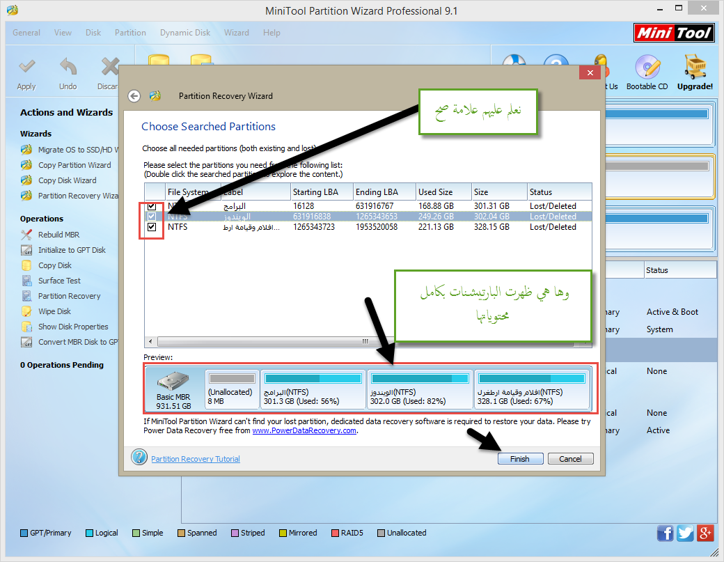724x562 pixels.
Task: Open the General menu
Action: tap(26, 33)
